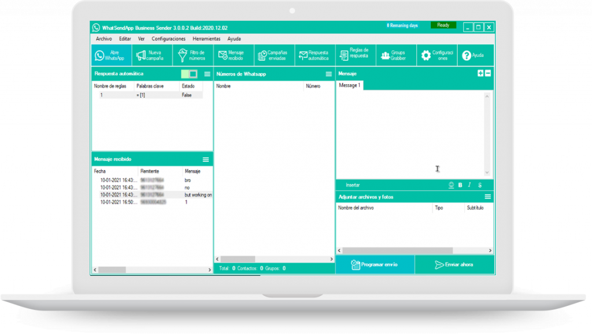Open the Archivo menu
This screenshot has width=592, height=336.
(x=104, y=39)
